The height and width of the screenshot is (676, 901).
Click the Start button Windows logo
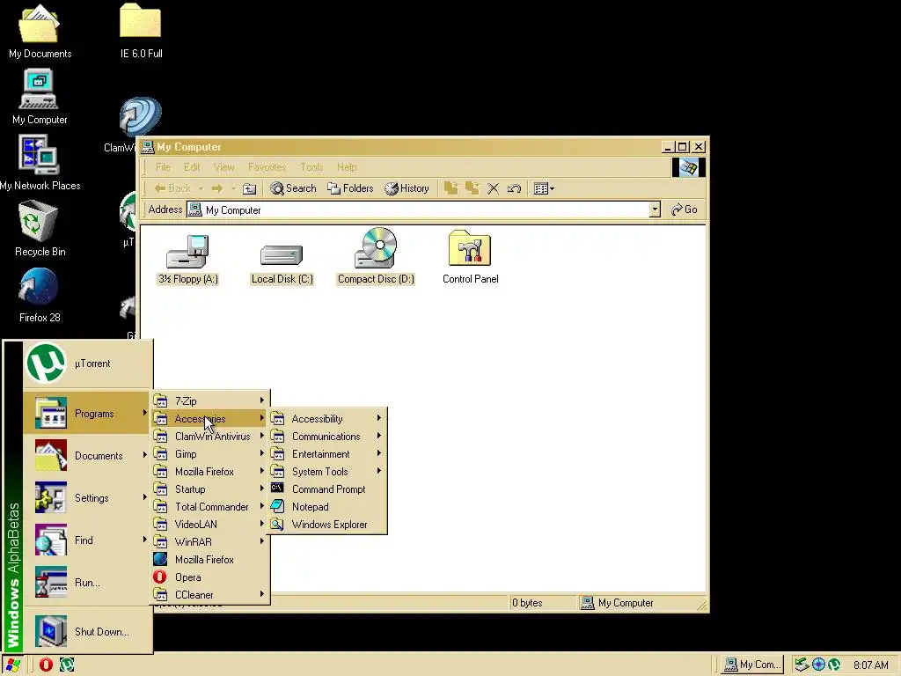12,665
